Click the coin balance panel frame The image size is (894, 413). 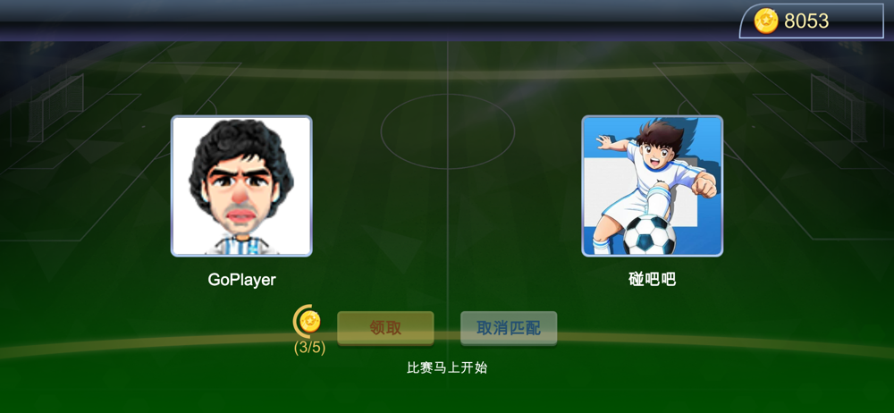(812, 21)
